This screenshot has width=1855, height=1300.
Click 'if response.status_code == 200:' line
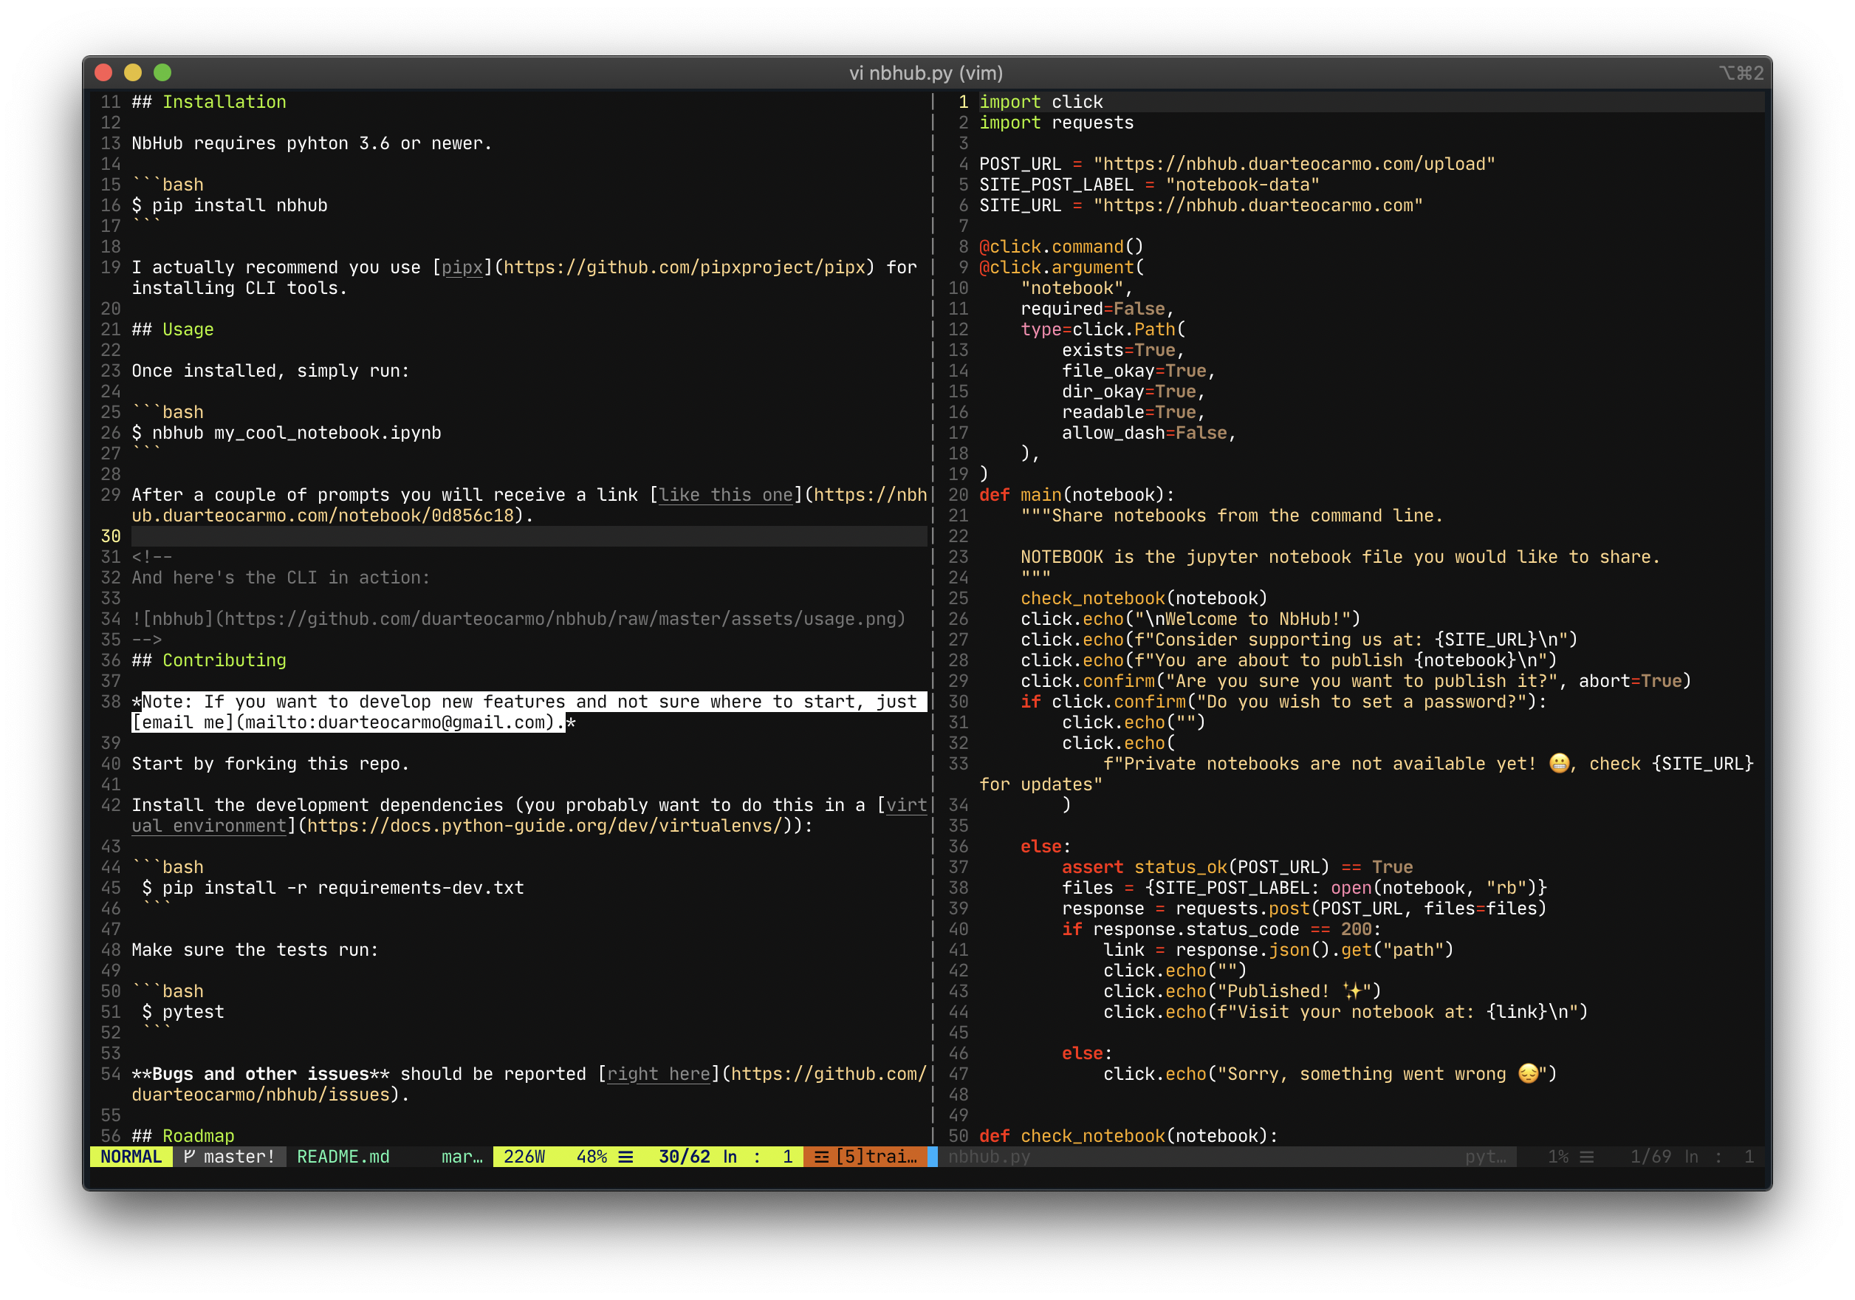[x=1221, y=929]
